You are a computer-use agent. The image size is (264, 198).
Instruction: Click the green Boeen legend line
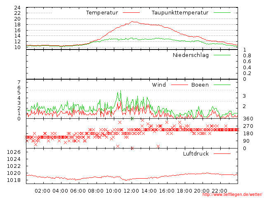point(222,85)
